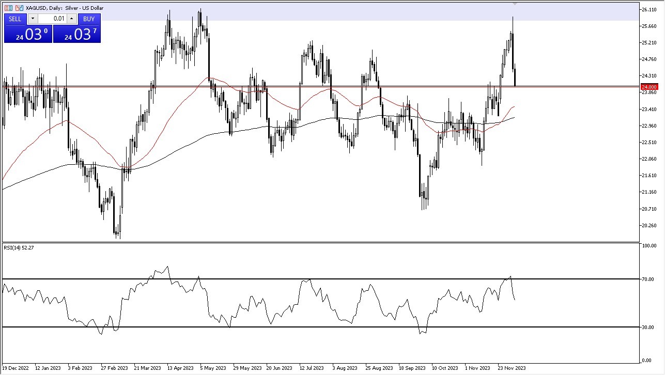Image resolution: width=665 pixels, height=375 pixels.
Task: Toggle the one-click trading panel icon
Action: pyautogui.click(x=8, y=8)
